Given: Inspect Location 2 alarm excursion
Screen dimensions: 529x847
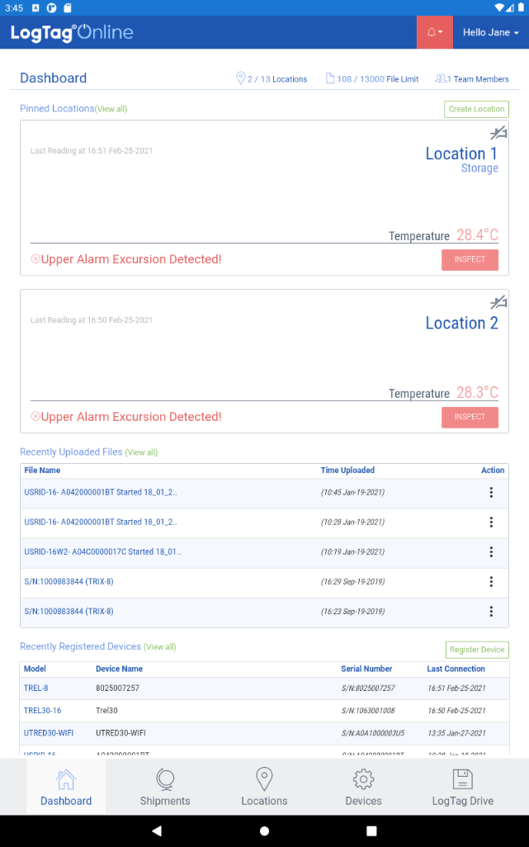Looking at the screenshot, I should coord(470,417).
